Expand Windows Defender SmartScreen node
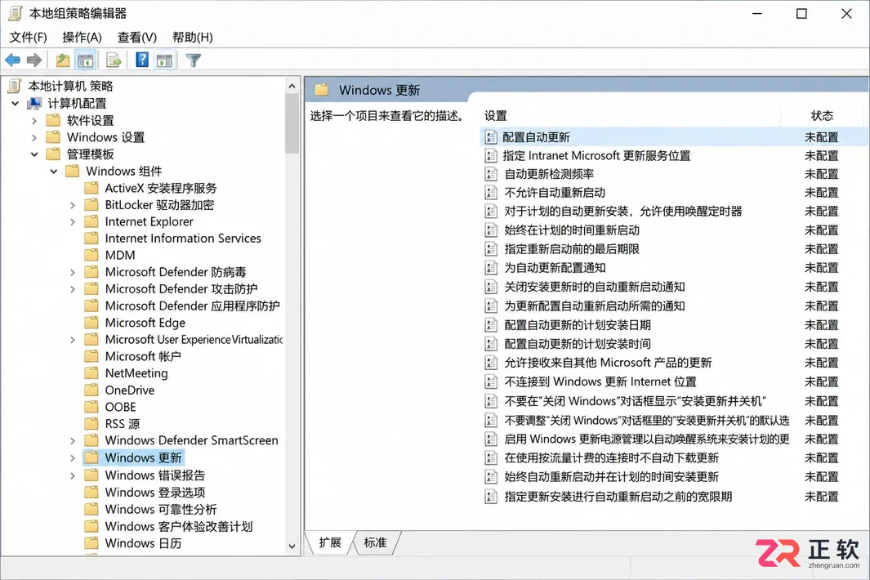Screen dimensions: 870x580 [x=73, y=440]
